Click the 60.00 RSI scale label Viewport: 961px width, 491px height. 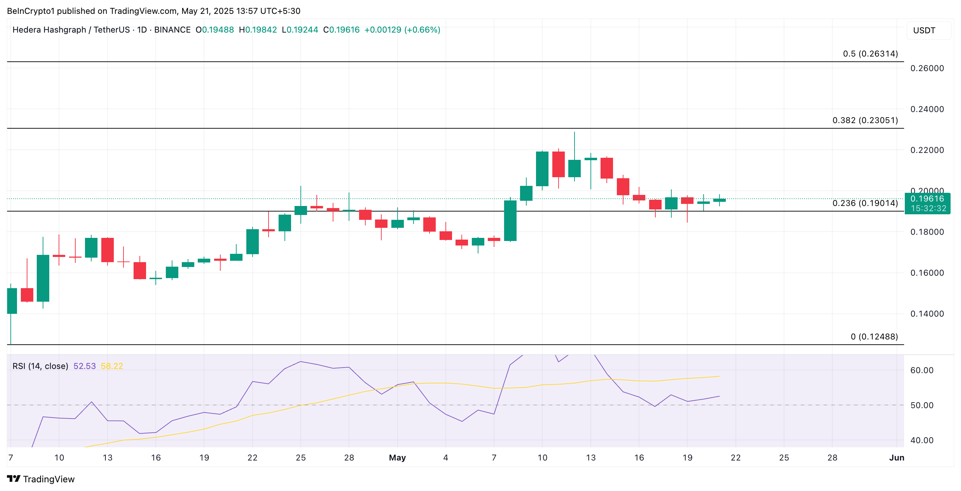pos(921,370)
